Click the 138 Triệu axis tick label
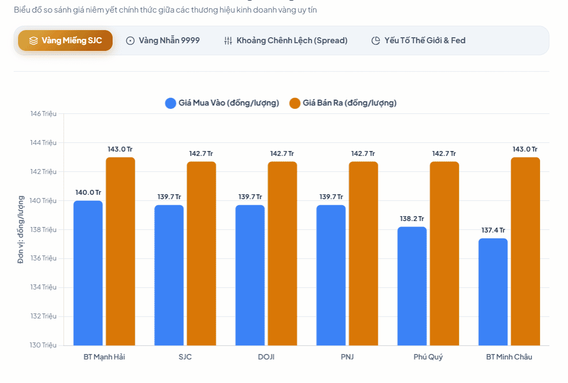Image resolution: width=568 pixels, height=383 pixels. pos(43,230)
